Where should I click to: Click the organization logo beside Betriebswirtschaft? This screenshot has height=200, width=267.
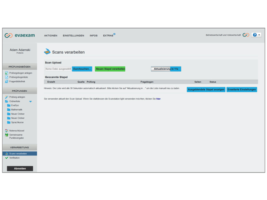pyautogui.click(x=246, y=35)
